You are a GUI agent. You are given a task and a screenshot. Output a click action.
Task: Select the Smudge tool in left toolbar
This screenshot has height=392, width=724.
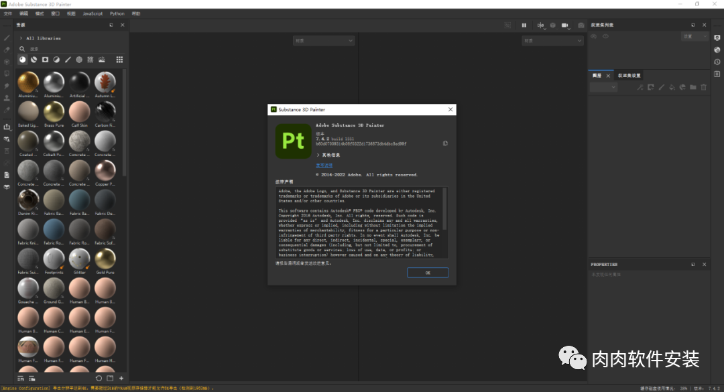(7, 86)
